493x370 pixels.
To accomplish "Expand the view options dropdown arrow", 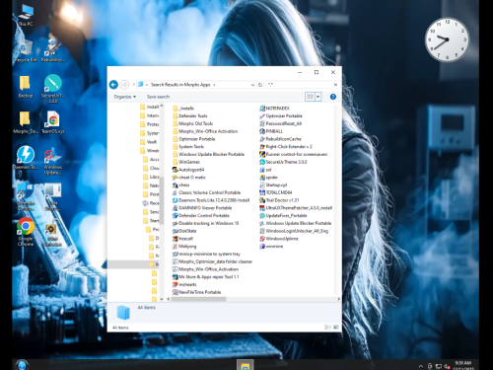I will click(318, 97).
